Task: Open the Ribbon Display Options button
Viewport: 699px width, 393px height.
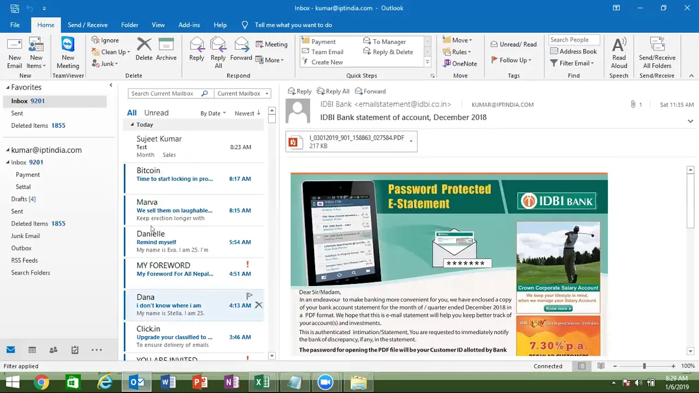Action: pos(616,8)
